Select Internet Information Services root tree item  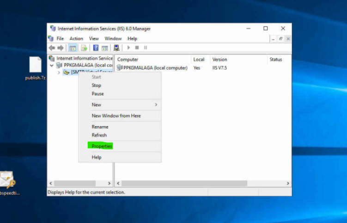[x=84, y=59]
